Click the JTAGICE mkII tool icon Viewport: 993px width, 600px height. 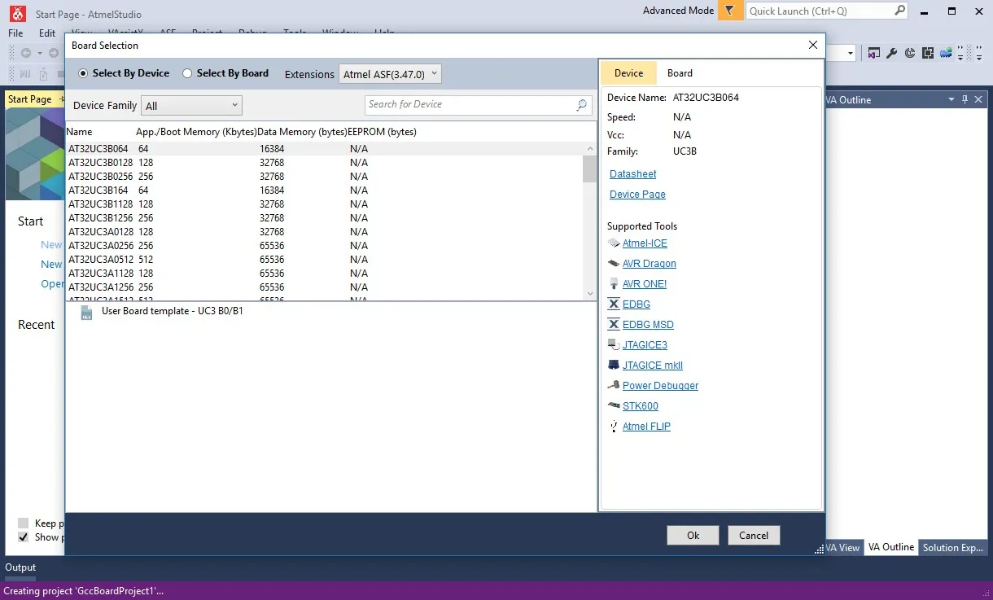coord(614,366)
